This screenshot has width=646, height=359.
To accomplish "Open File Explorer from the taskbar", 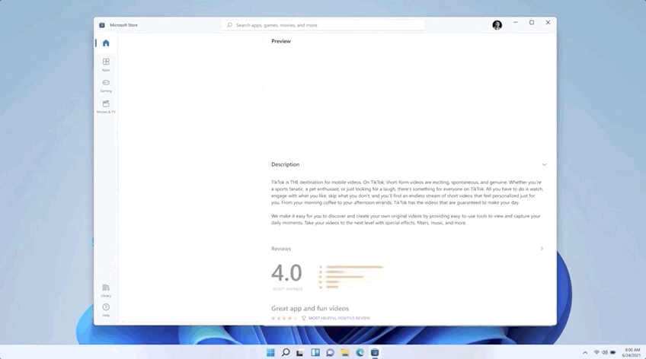I will [345, 352].
